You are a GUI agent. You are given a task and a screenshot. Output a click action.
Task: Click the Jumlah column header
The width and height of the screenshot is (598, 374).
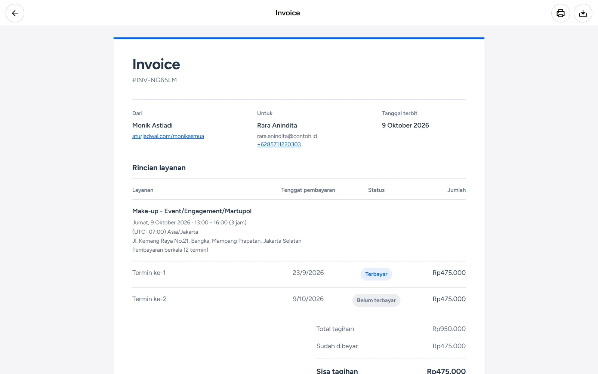tap(456, 190)
